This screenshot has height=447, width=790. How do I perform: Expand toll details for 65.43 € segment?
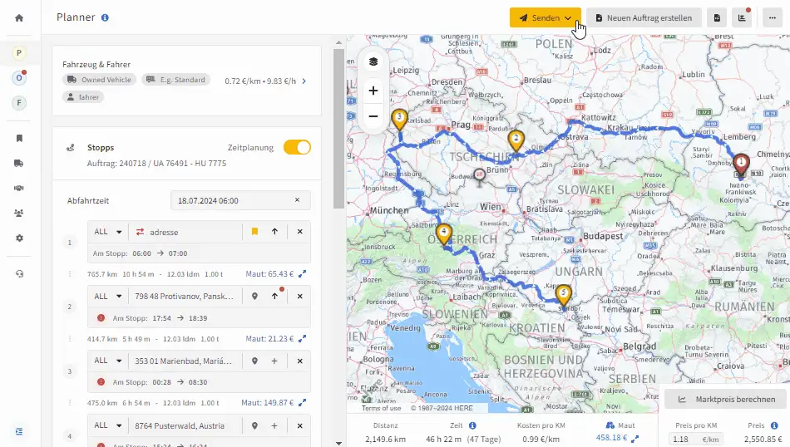(303, 274)
